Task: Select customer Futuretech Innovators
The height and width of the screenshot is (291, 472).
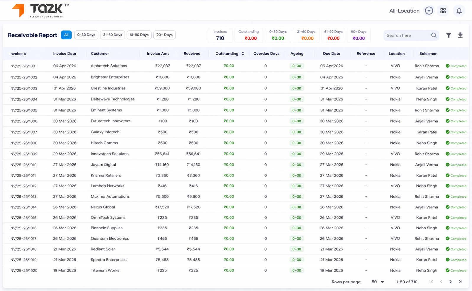Action: click(x=111, y=121)
